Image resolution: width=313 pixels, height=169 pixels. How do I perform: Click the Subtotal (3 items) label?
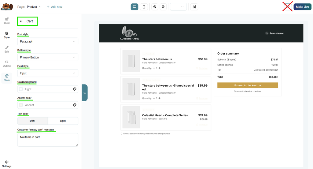227,60
